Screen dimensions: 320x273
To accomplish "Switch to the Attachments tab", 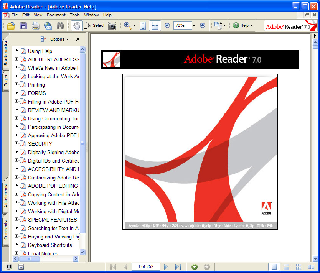I will pyautogui.click(x=6, y=196).
